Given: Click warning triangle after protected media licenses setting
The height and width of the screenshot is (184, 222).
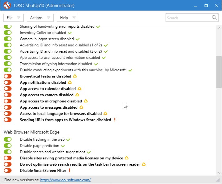Looking at the screenshot, I should click(x=127, y=158).
